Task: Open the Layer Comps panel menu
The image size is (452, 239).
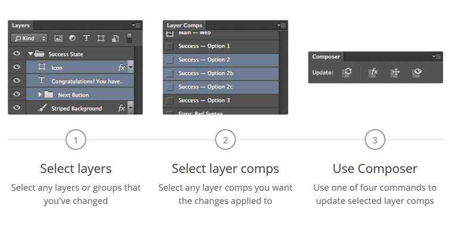Action: (x=282, y=25)
